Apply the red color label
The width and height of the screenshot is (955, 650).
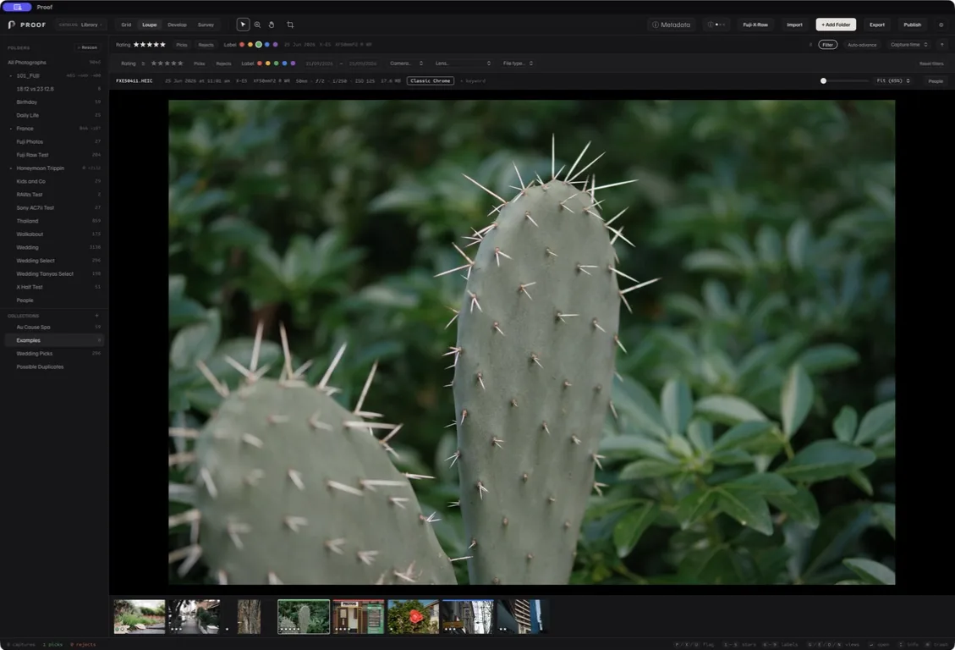tap(242, 45)
